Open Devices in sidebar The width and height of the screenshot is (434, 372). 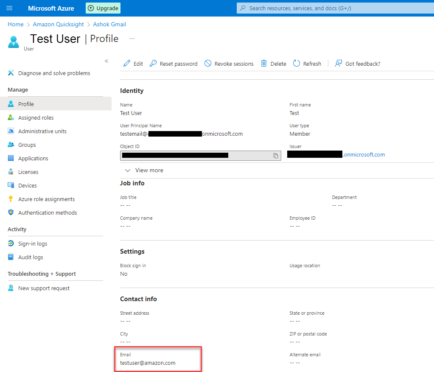tap(28, 185)
